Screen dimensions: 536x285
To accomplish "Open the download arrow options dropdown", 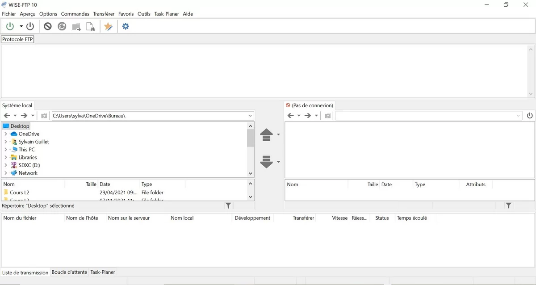I will pos(278,162).
